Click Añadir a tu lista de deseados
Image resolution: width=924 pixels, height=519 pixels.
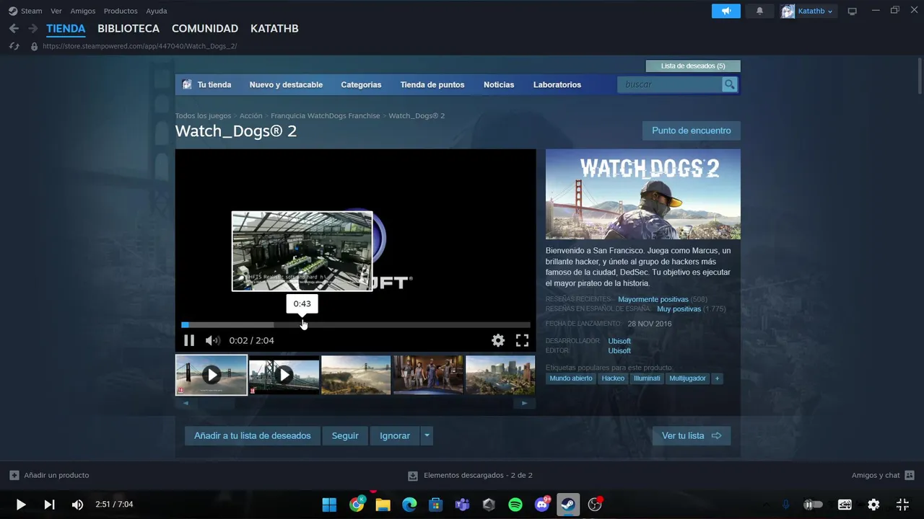(x=253, y=435)
